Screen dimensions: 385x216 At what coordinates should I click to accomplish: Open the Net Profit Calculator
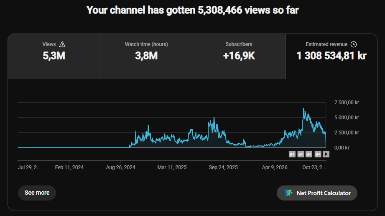[x=317, y=193]
